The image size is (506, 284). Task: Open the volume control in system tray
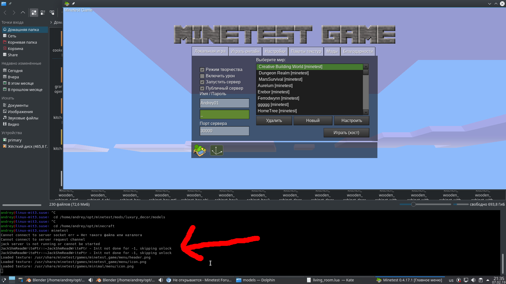[473, 280]
